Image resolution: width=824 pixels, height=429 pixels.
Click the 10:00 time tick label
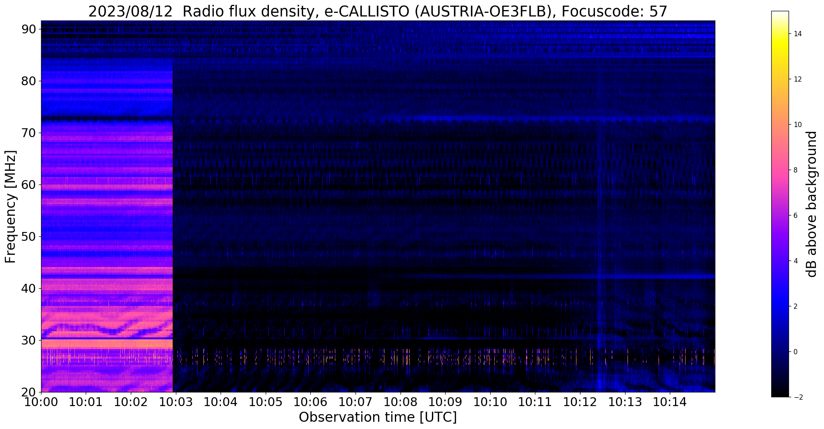pyautogui.click(x=41, y=402)
